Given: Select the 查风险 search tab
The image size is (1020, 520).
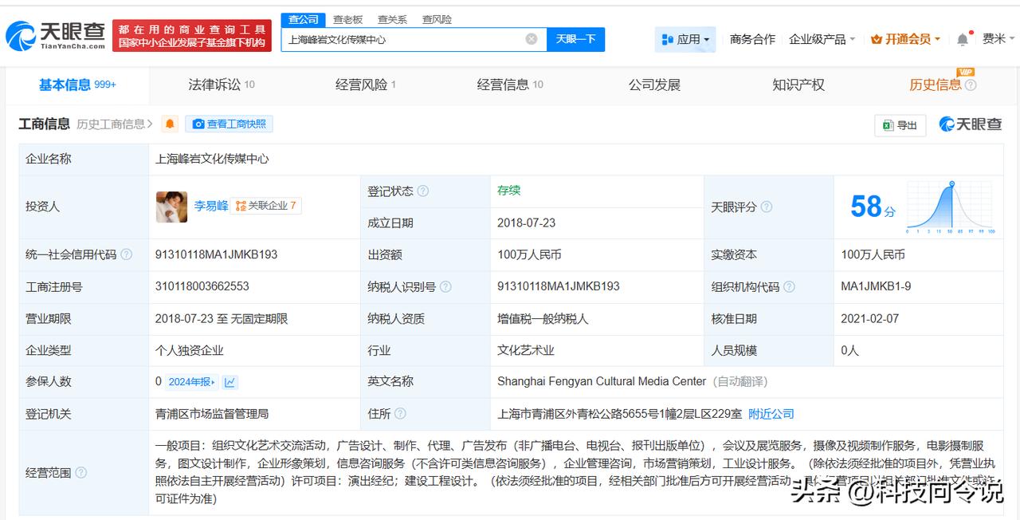Looking at the screenshot, I should (x=437, y=19).
